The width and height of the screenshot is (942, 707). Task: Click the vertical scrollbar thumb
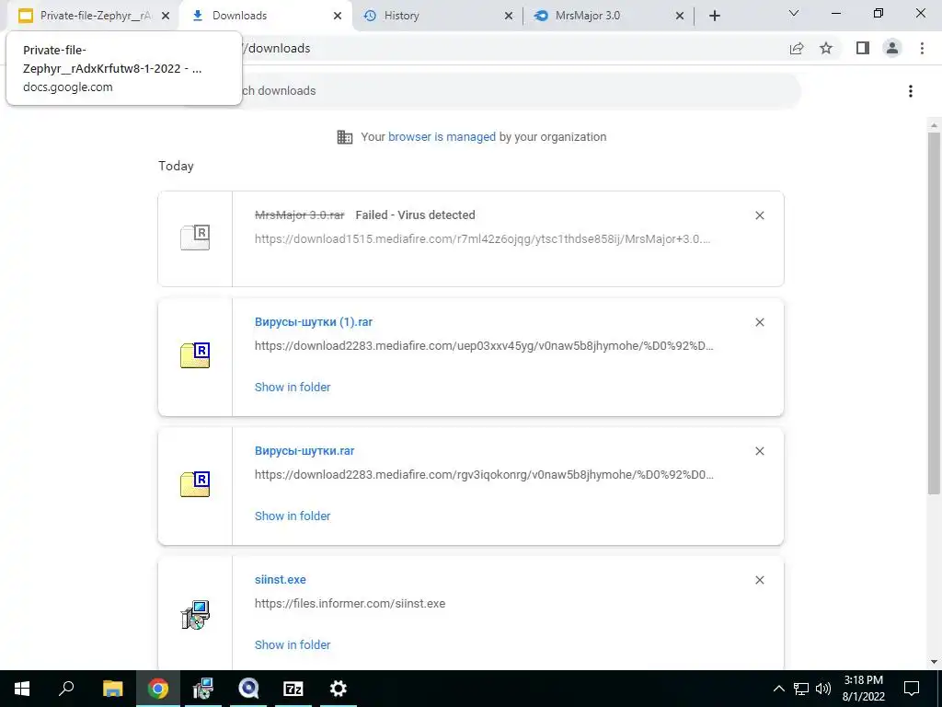click(x=934, y=313)
